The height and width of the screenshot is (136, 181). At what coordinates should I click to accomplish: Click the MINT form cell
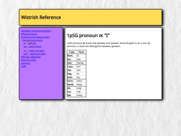coord(81,81)
